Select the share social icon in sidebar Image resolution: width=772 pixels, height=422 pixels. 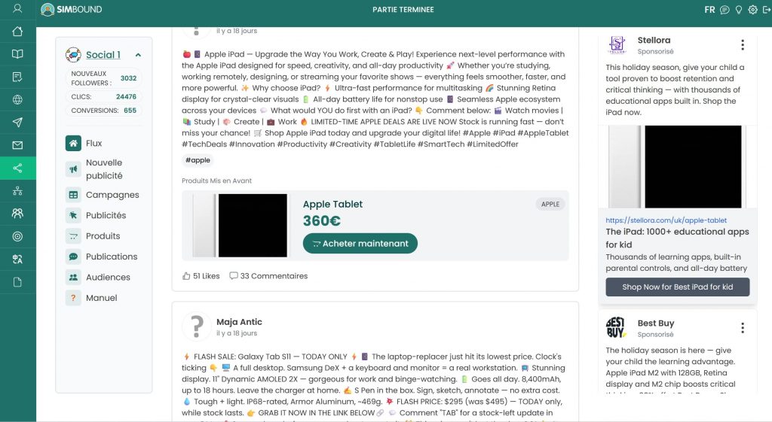pos(18,168)
